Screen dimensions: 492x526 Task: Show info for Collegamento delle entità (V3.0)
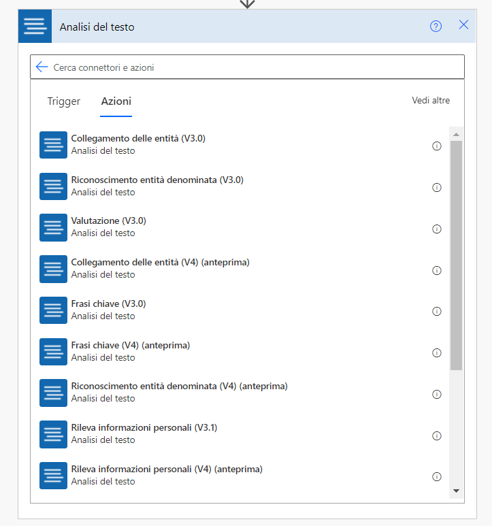[x=437, y=146]
